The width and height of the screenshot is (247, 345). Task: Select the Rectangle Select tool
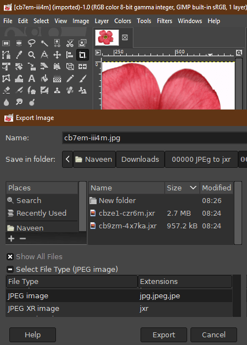click(x=6, y=43)
